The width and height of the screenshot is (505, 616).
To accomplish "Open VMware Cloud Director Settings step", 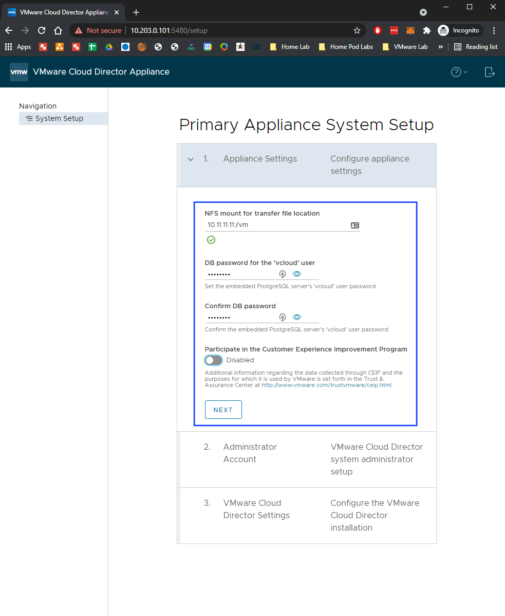I will click(256, 509).
